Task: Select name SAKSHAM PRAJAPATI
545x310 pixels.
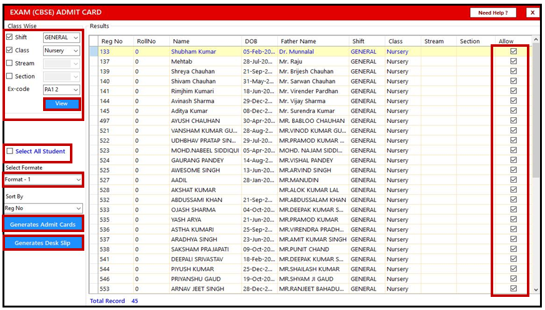Action: pyautogui.click(x=200, y=249)
